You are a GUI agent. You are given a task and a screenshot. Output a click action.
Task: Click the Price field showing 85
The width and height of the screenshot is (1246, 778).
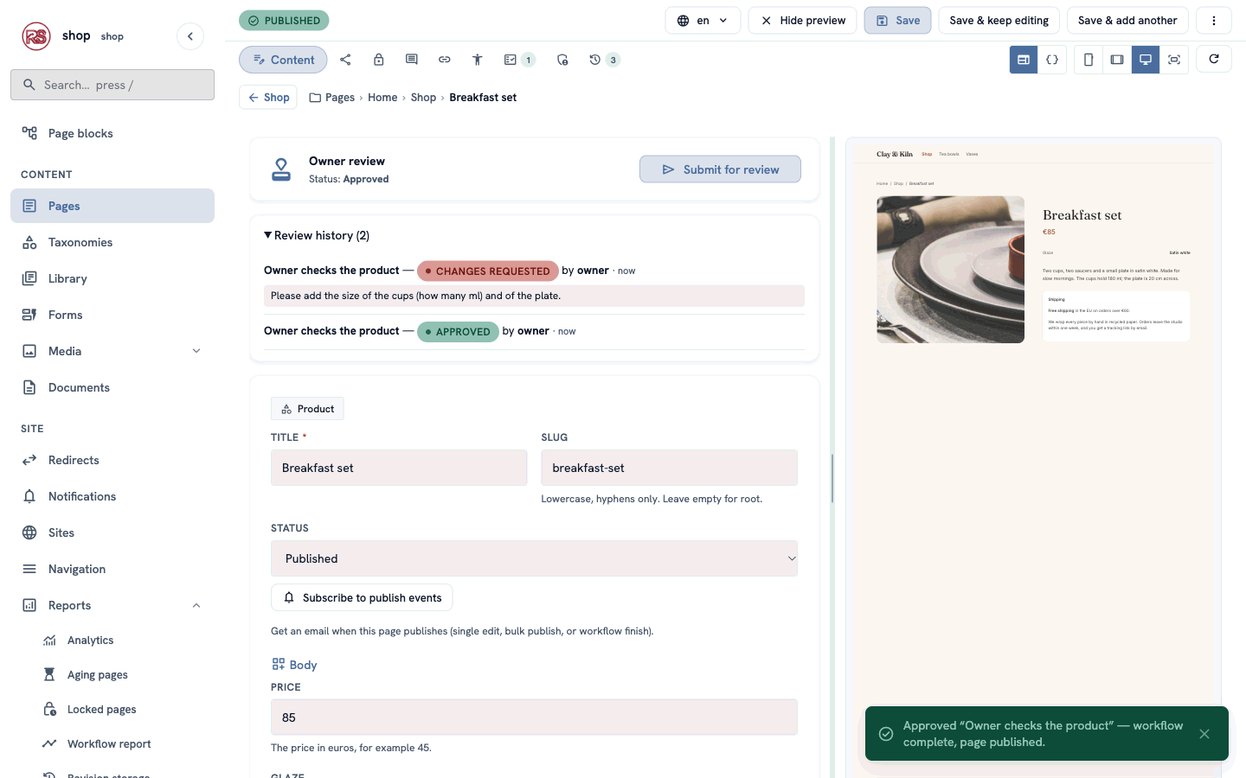point(534,717)
